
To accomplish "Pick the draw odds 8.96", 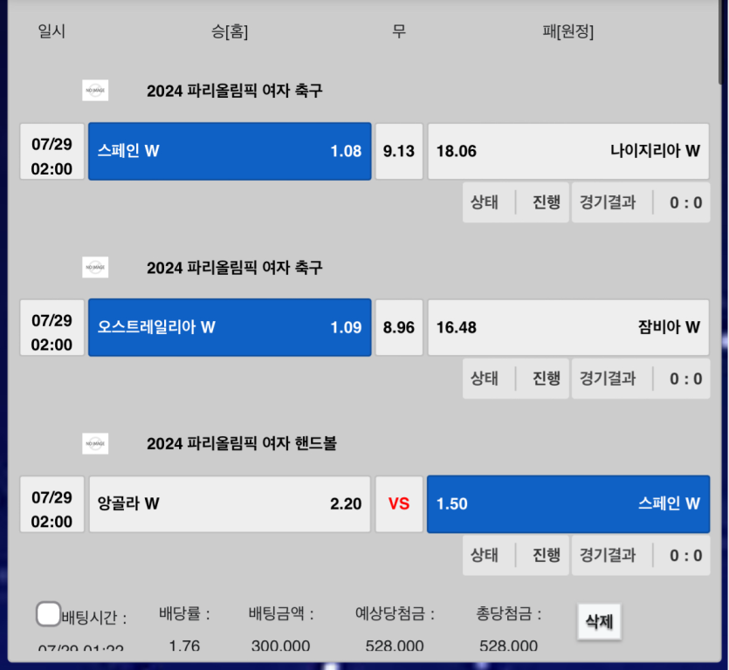I will (399, 327).
